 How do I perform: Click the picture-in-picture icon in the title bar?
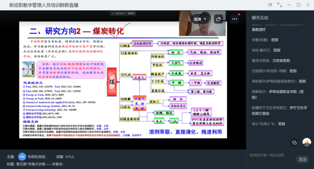(270, 5)
